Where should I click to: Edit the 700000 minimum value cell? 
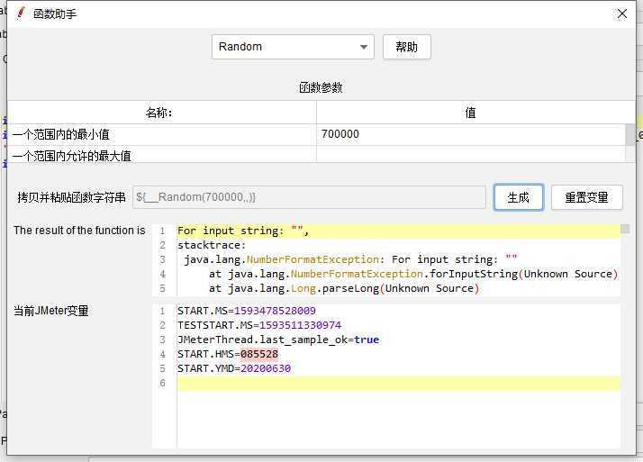[471, 134]
